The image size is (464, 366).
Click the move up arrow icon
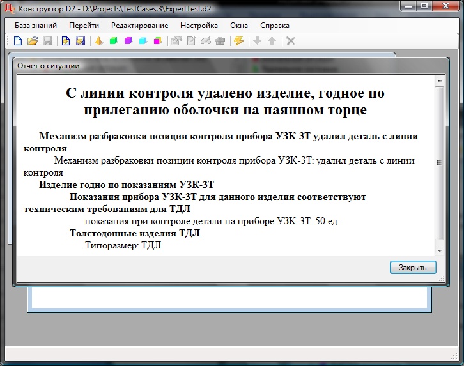272,41
